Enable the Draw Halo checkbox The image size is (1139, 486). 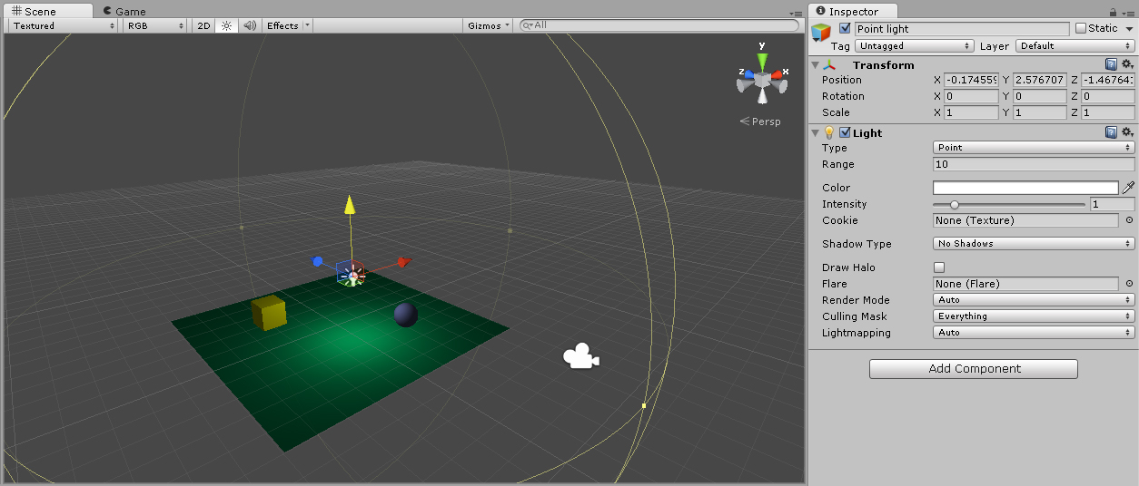[x=939, y=267]
